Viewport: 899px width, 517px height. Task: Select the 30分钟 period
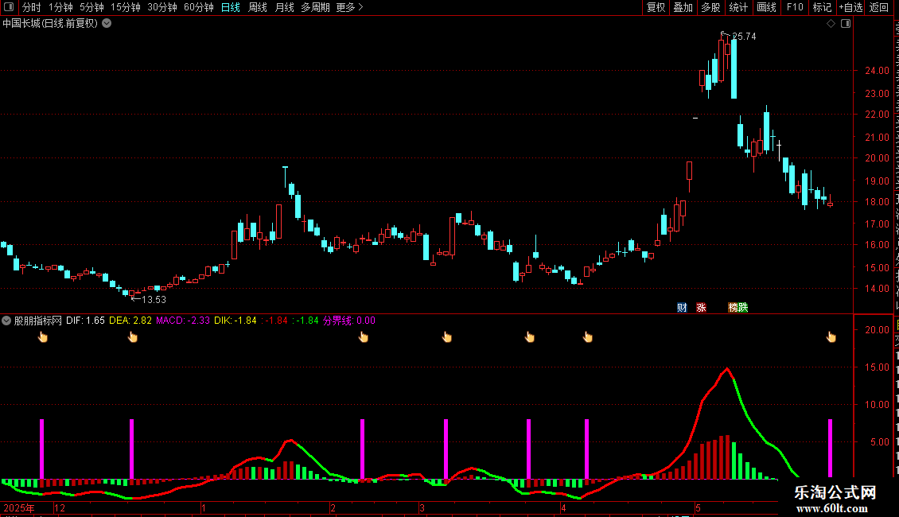162,7
